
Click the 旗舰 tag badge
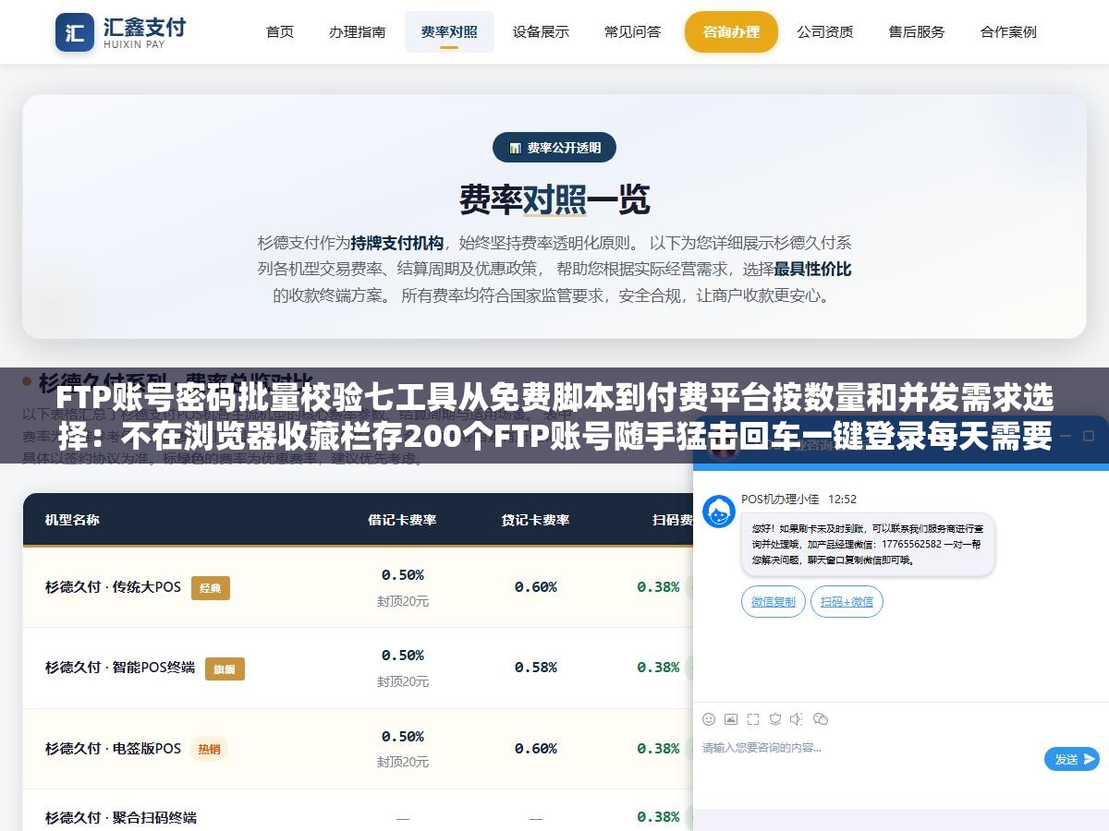point(225,668)
